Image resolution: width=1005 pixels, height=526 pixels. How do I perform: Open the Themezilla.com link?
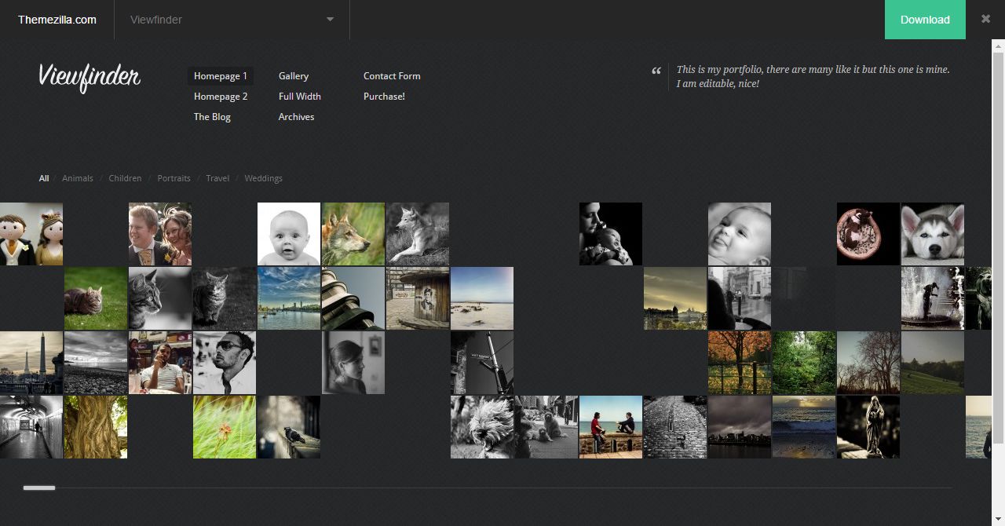(x=57, y=20)
